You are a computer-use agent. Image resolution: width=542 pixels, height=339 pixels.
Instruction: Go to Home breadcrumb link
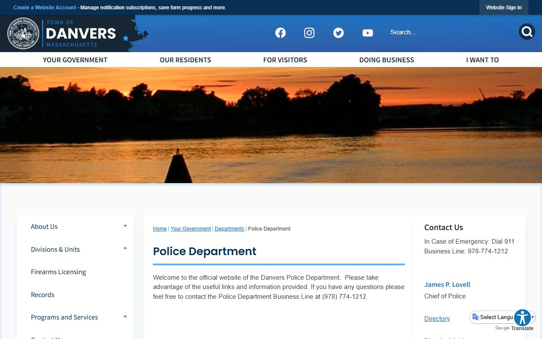[x=160, y=229]
